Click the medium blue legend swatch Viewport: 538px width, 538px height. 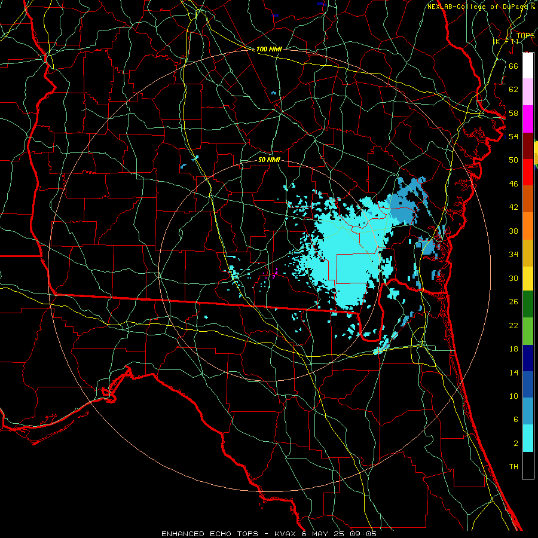coord(528,384)
